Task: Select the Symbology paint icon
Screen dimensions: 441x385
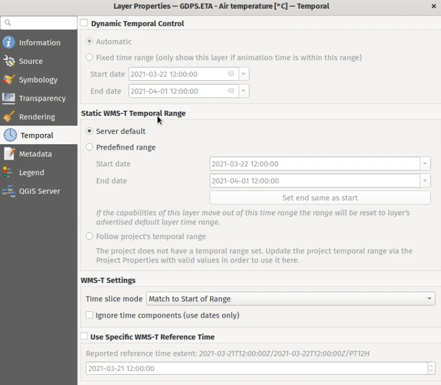Action: 9,80
